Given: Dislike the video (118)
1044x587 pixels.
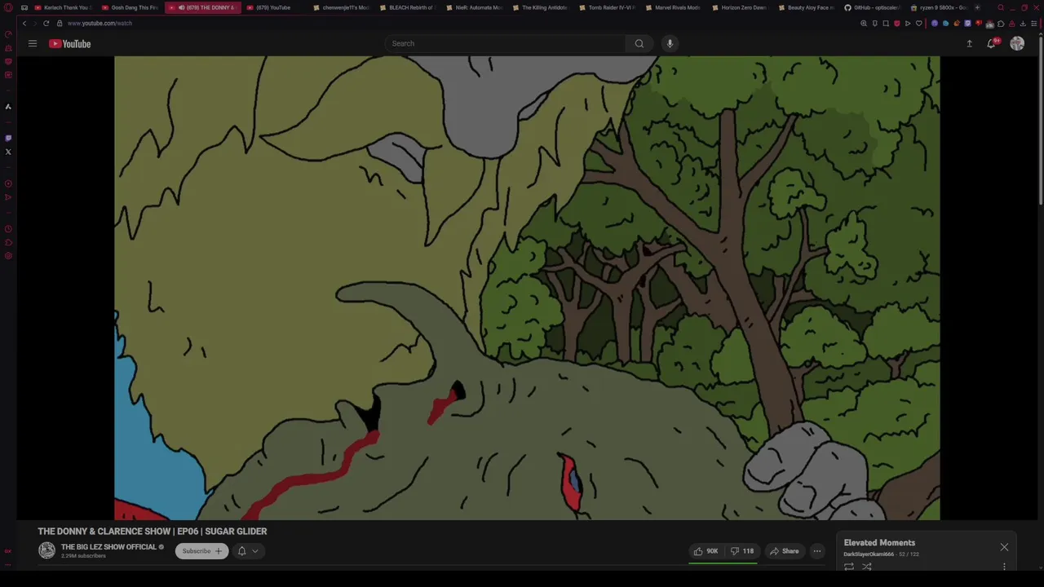Looking at the screenshot, I should (742, 551).
